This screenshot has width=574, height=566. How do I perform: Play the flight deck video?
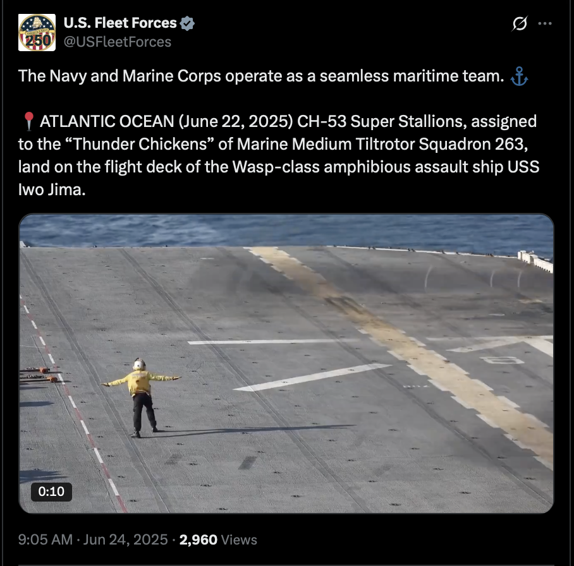tap(286, 363)
